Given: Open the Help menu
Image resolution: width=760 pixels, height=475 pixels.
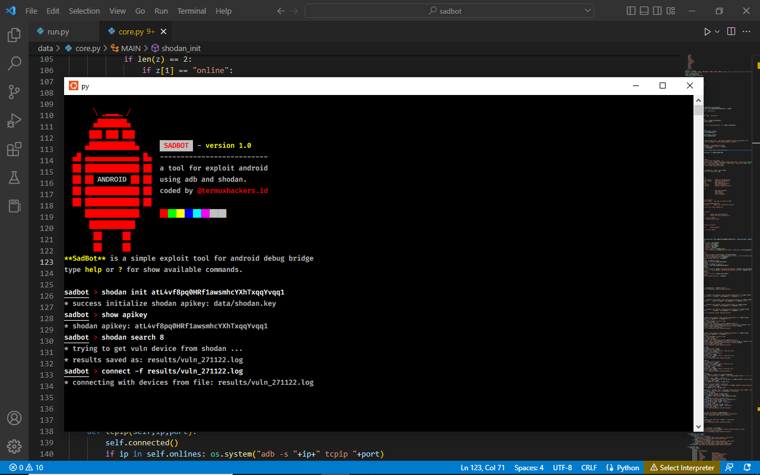Looking at the screenshot, I should pyautogui.click(x=224, y=11).
